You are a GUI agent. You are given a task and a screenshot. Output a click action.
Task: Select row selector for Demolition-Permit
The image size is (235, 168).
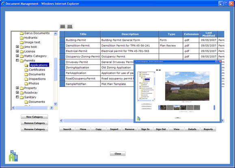(x=62, y=45)
